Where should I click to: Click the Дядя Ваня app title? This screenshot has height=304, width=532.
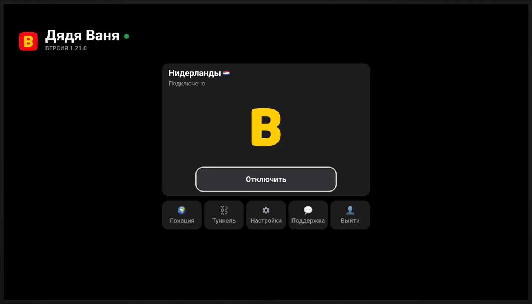pyautogui.click(x=82, y=36)
